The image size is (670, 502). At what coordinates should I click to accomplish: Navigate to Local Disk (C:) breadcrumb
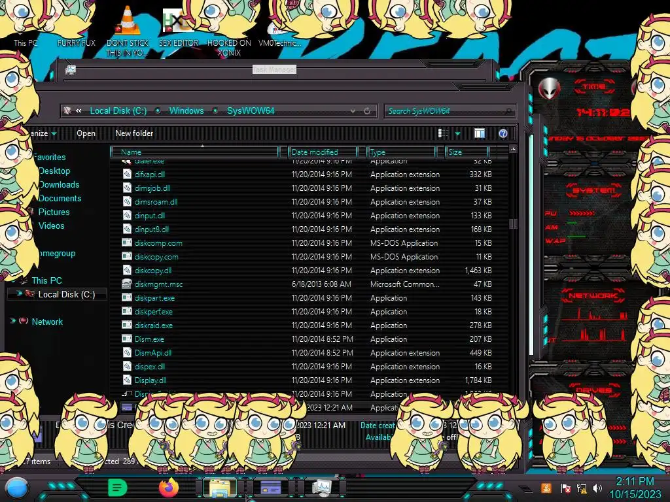tap(118, 111)
